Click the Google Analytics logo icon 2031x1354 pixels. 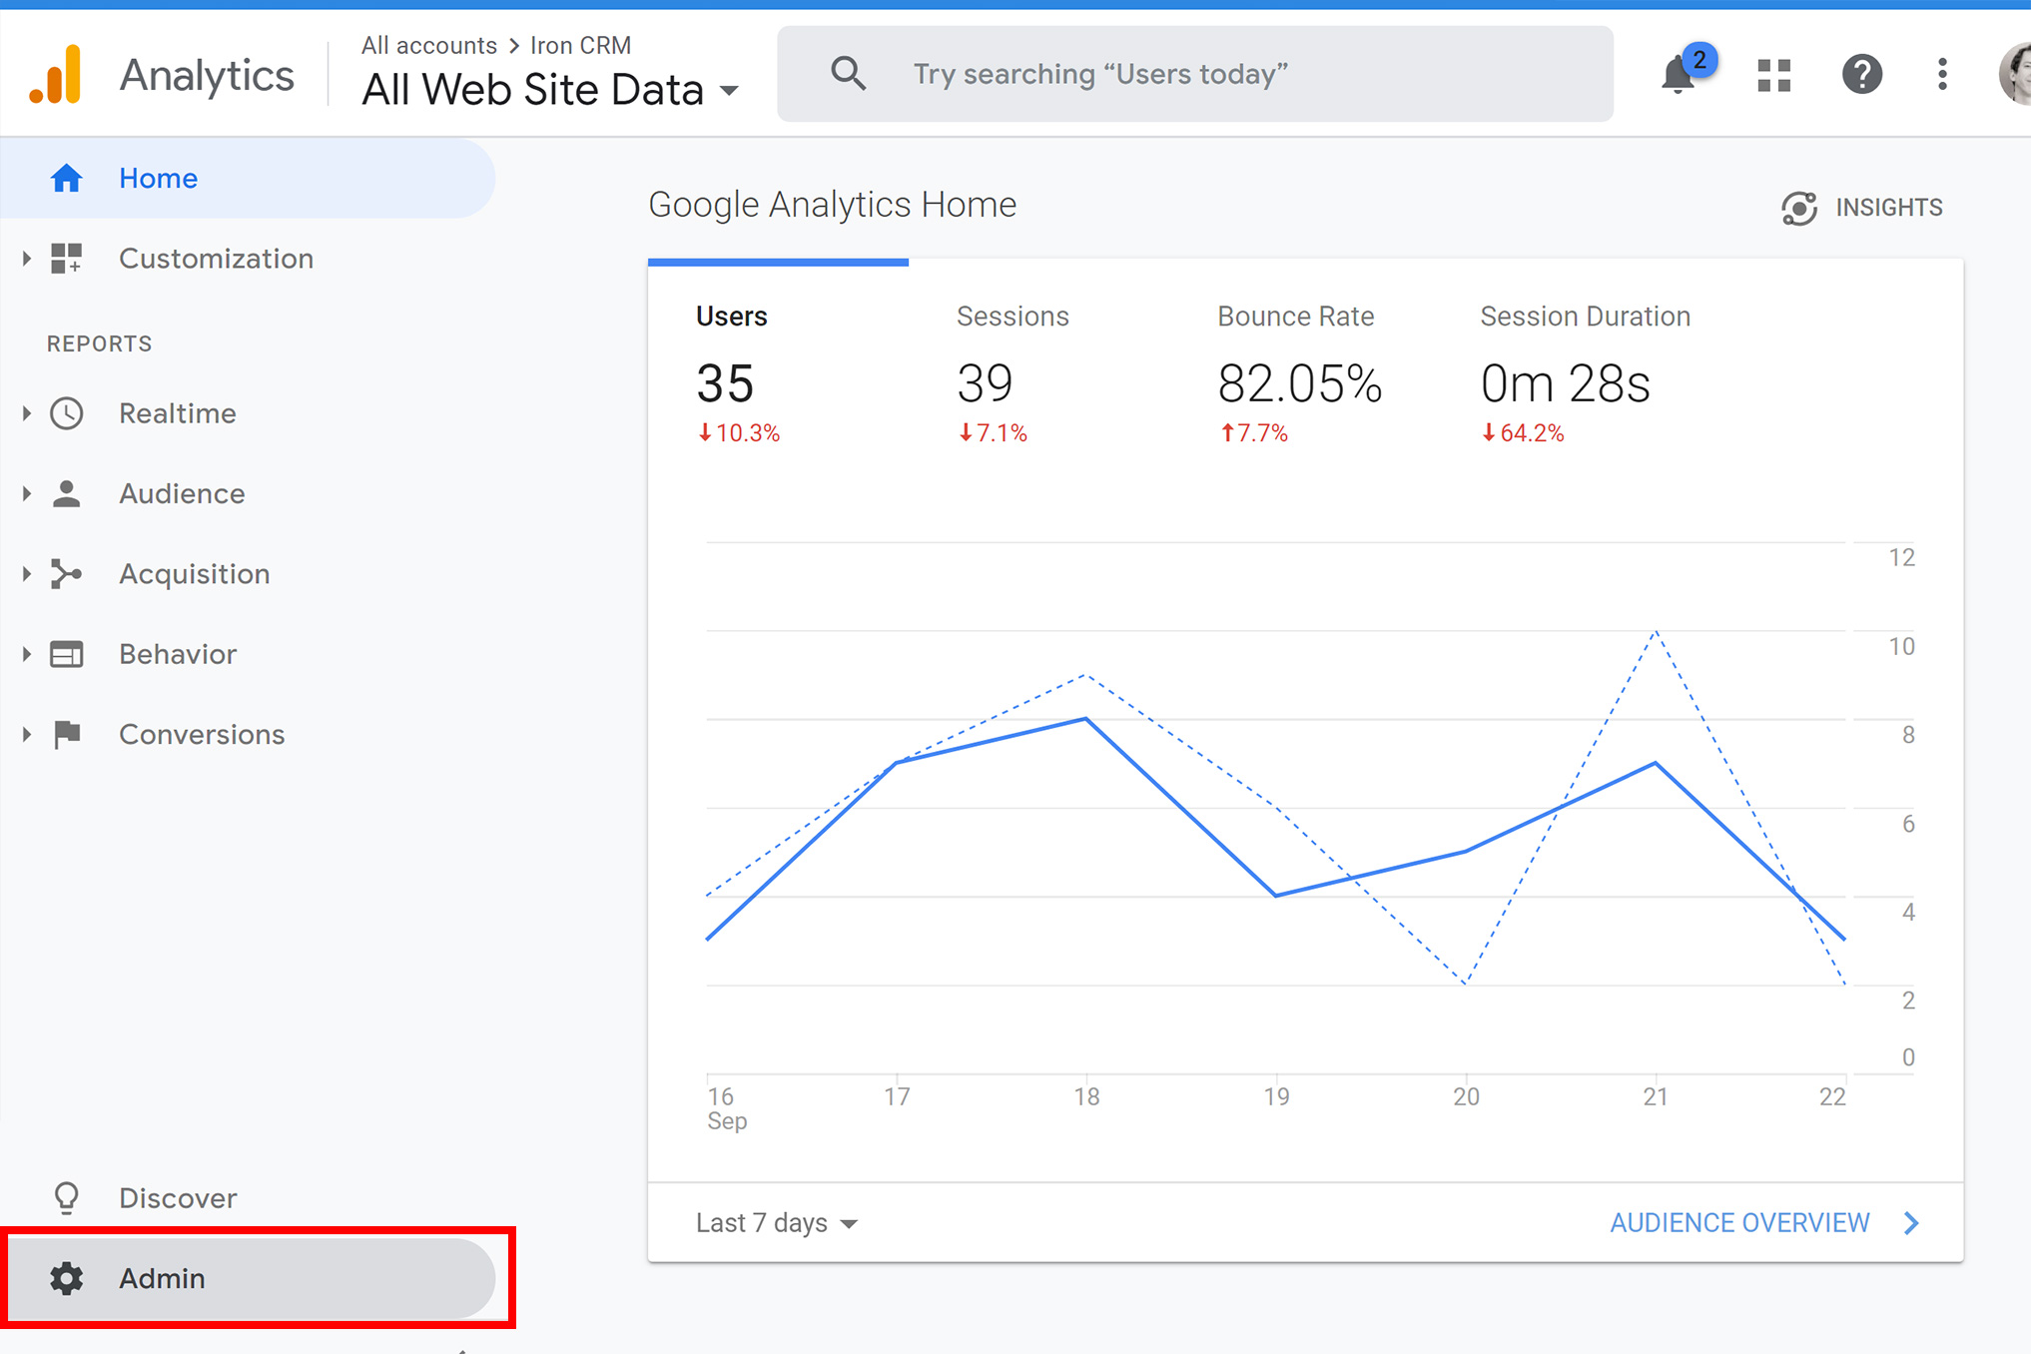click(55, 75)
